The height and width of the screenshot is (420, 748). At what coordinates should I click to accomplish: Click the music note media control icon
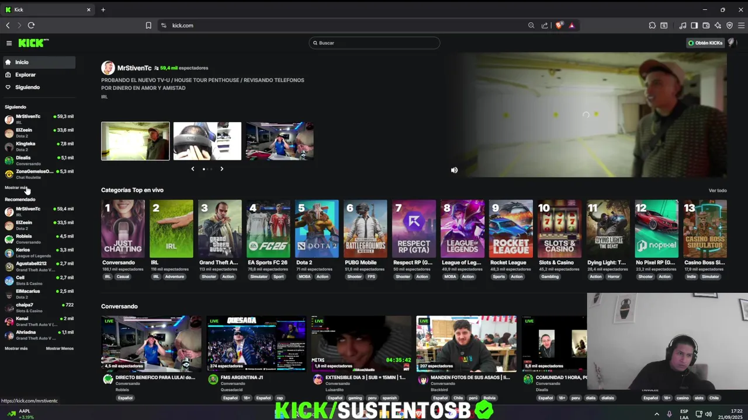pyautogui.click(x=683, y=25)
